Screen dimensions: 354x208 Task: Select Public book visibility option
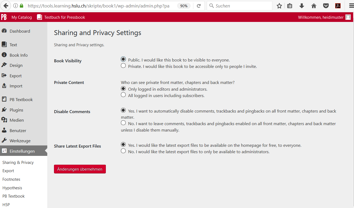[123, 59]
